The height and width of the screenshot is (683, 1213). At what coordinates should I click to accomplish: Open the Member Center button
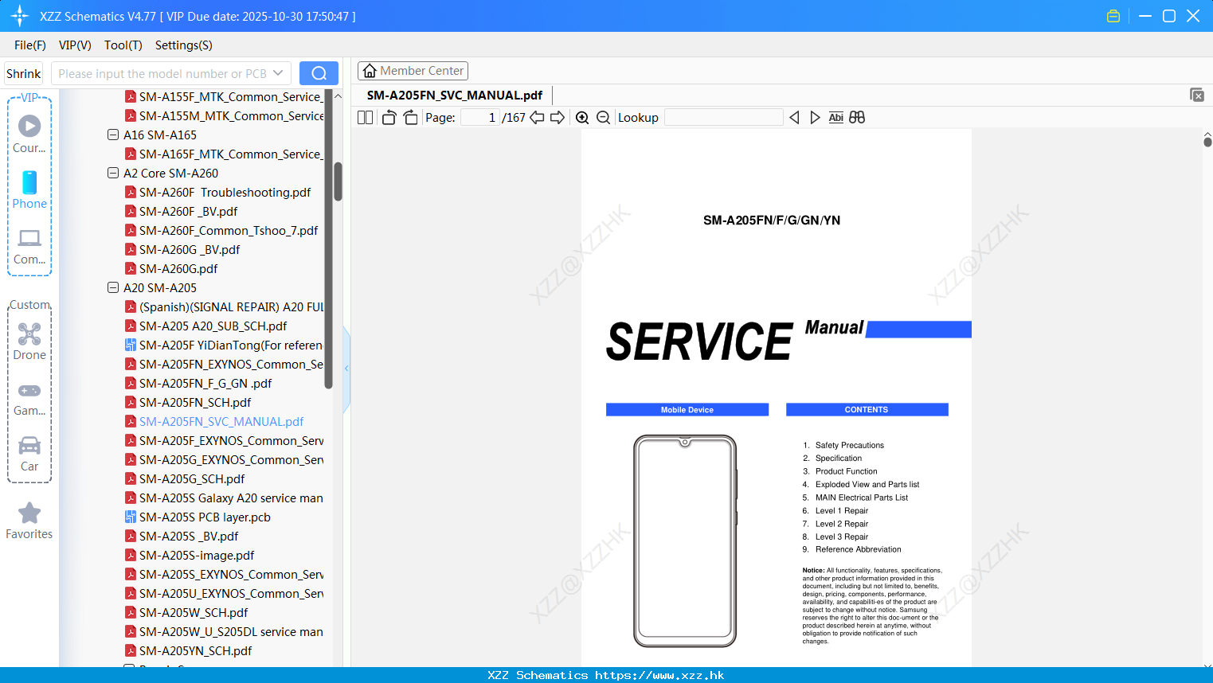click(413, 71)
